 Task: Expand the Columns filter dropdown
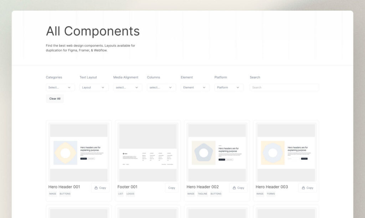coord(161,87)
